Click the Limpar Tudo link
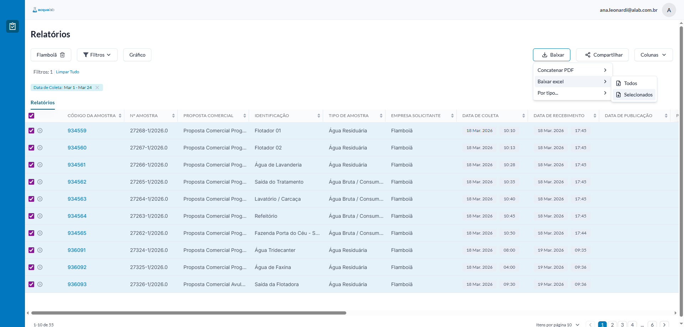Screen dimensions: 684x327 coord(67,72)
